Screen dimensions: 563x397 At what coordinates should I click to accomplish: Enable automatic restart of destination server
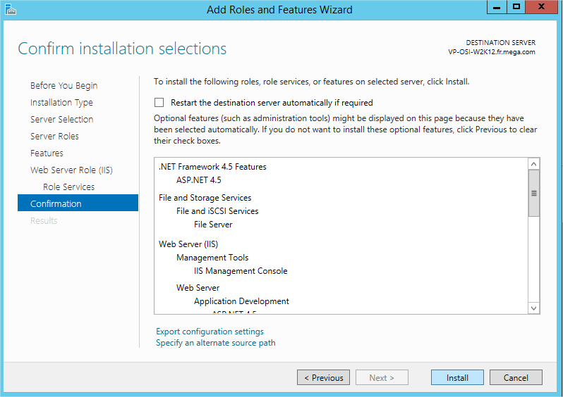point(159,103)
